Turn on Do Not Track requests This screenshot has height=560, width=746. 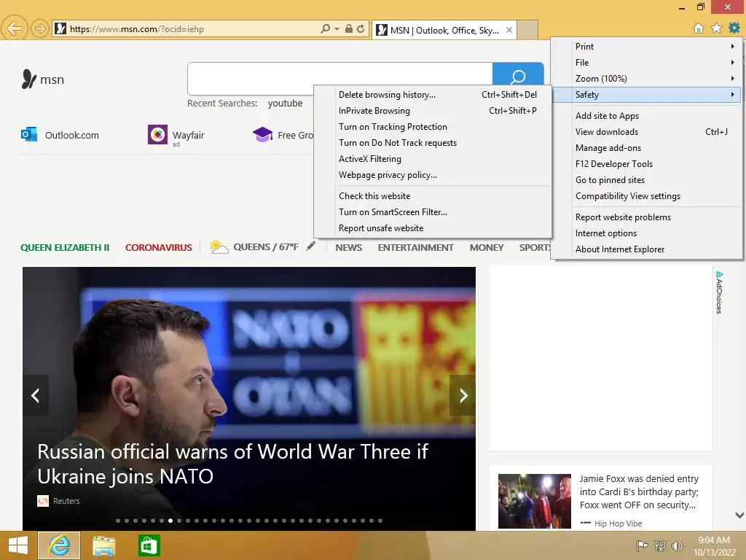(433, 143)
